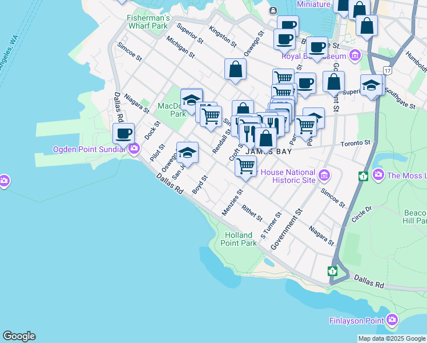Open the graduation cap marker near Pilot St
Image resolution: width=427 pixels, height=343 pixels.
pyautogui.click(x=187, y=154)
